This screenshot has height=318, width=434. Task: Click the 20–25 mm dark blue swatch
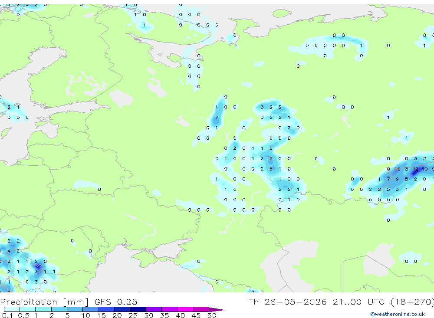(x=122, y=309)
